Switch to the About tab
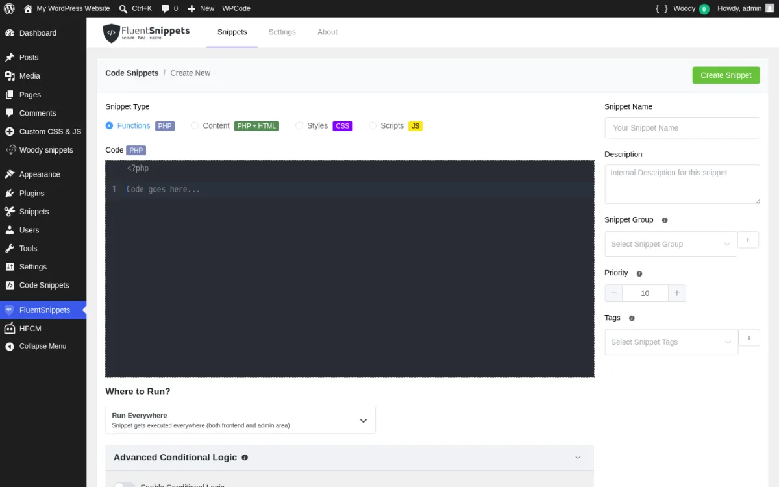Image resolution: width=779 pixels, height=487 pixels. point(327,32)
